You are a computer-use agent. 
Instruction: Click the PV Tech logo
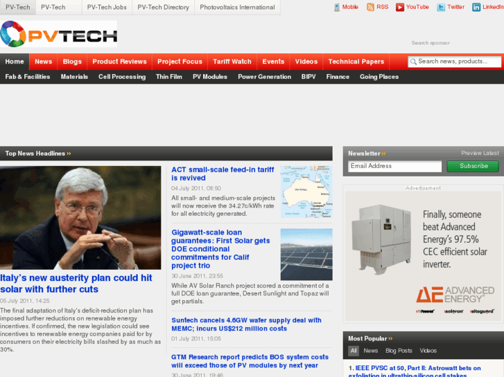tap(58, 34)
